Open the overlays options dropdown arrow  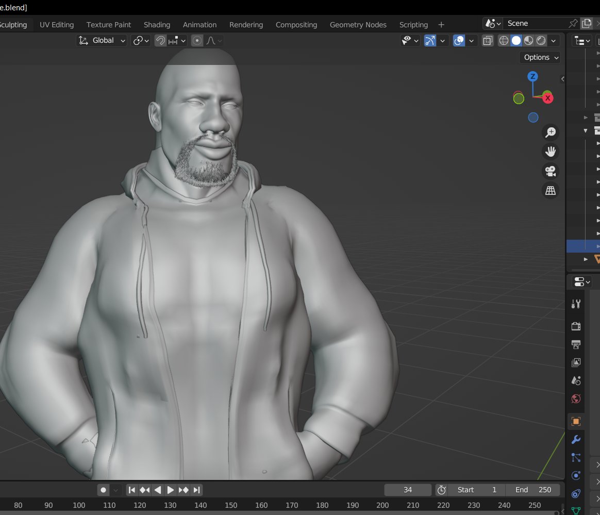click(x=472, y=41)
